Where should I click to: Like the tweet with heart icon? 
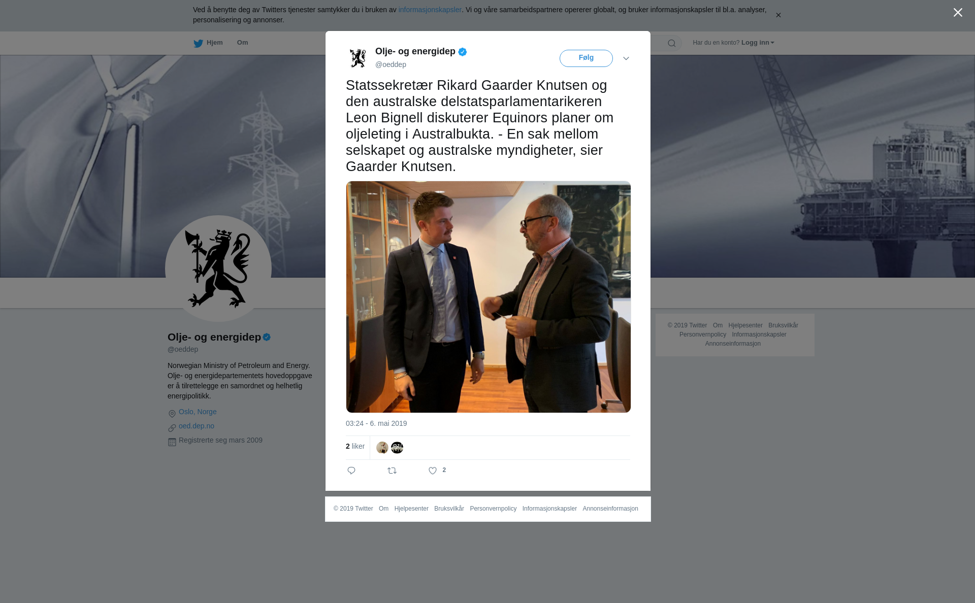[x=433, y=471]
